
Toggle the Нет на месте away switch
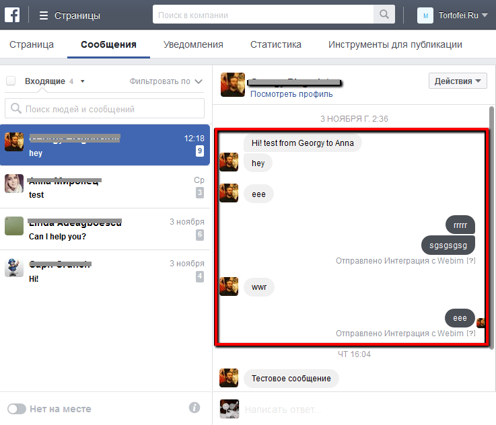pyautogui.click(x=16, y=409)
